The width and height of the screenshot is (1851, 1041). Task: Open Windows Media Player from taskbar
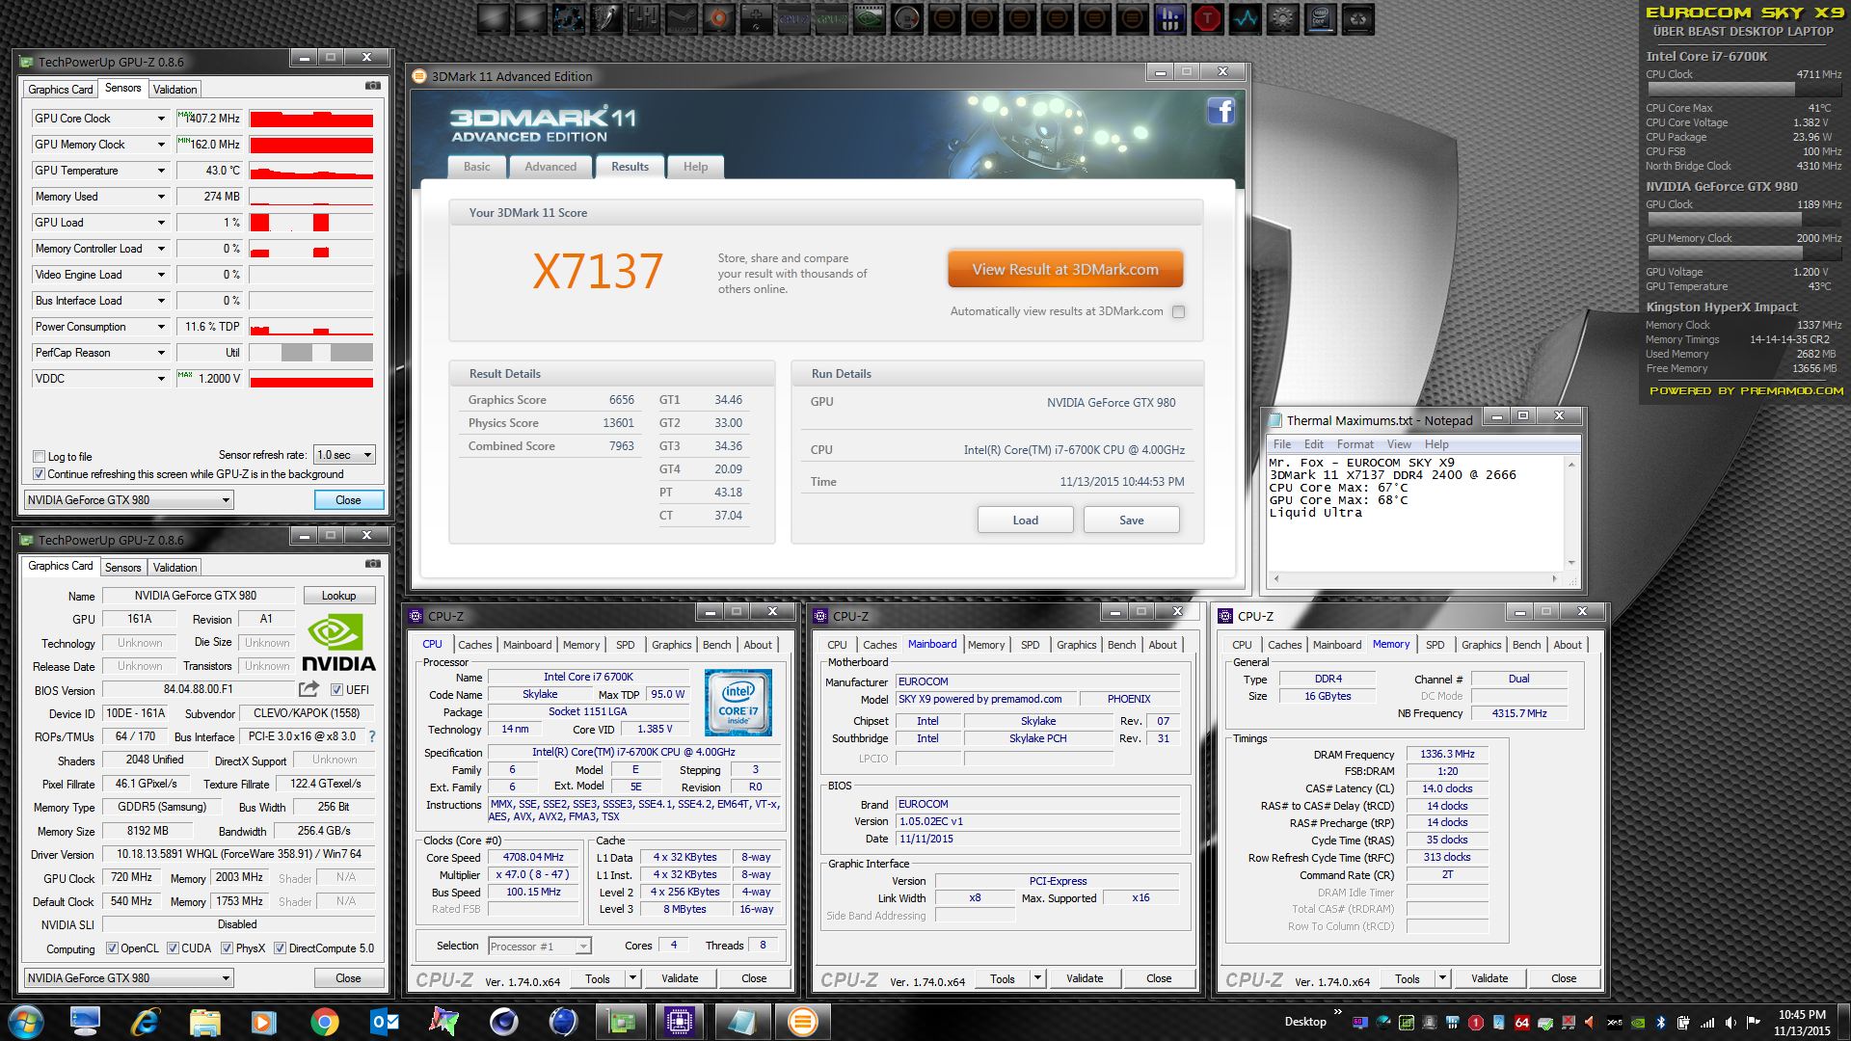pyautogui.click(x=263, y=1022)
